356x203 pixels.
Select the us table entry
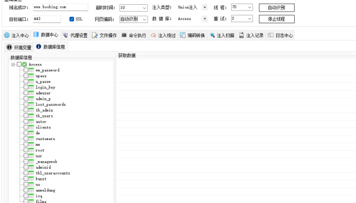[38, 184]
